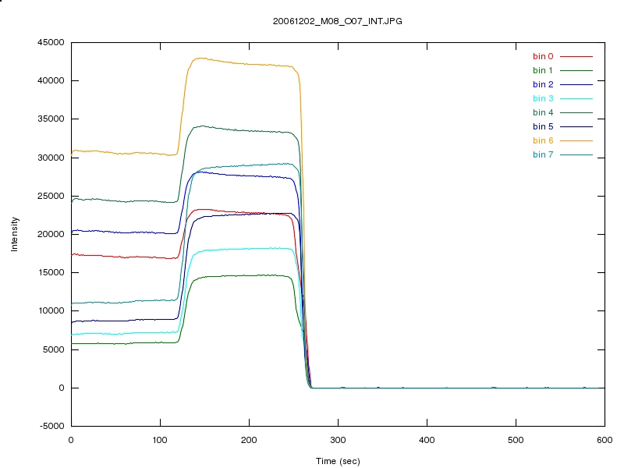This screenshot has width=624, height=468.
Task: Click the 500 x-axis tick label
Action: click(x=516, y=440)
